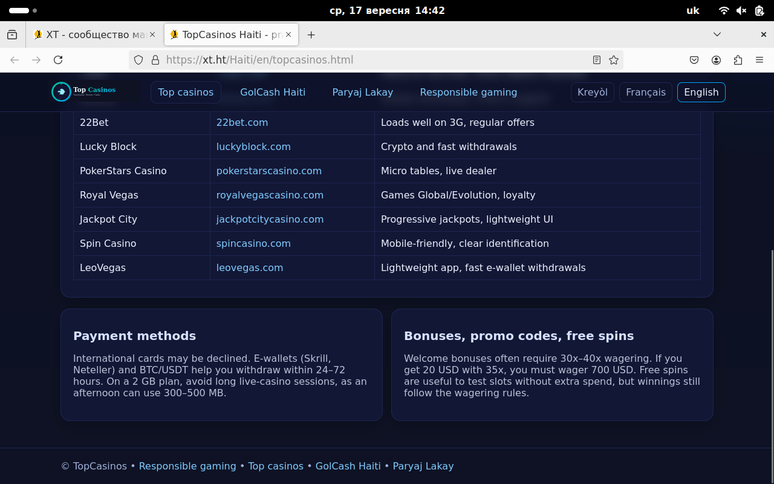Click the 'Payment methods' heading
The height and width of the screenshot is (484, 774).
click(134, 336)
